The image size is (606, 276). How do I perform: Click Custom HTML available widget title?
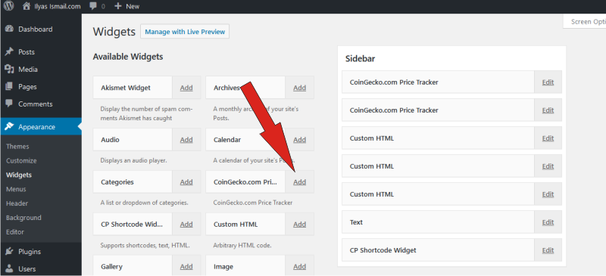(236, 225)
